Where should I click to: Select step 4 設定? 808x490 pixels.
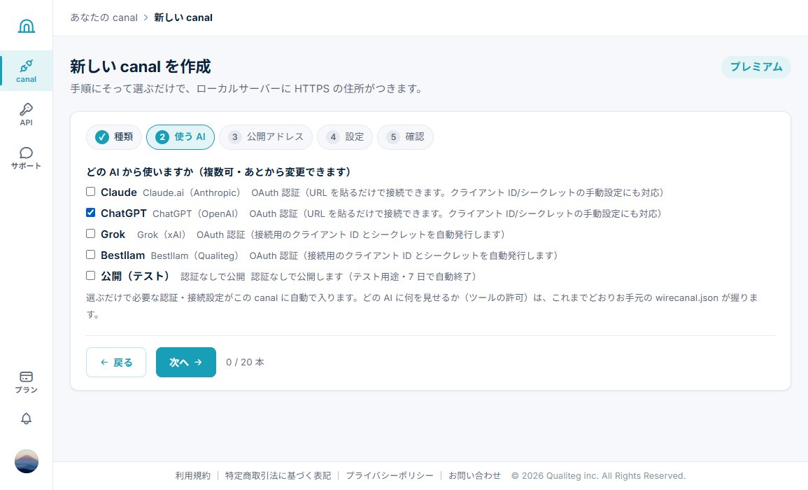[x=345, y=136]
